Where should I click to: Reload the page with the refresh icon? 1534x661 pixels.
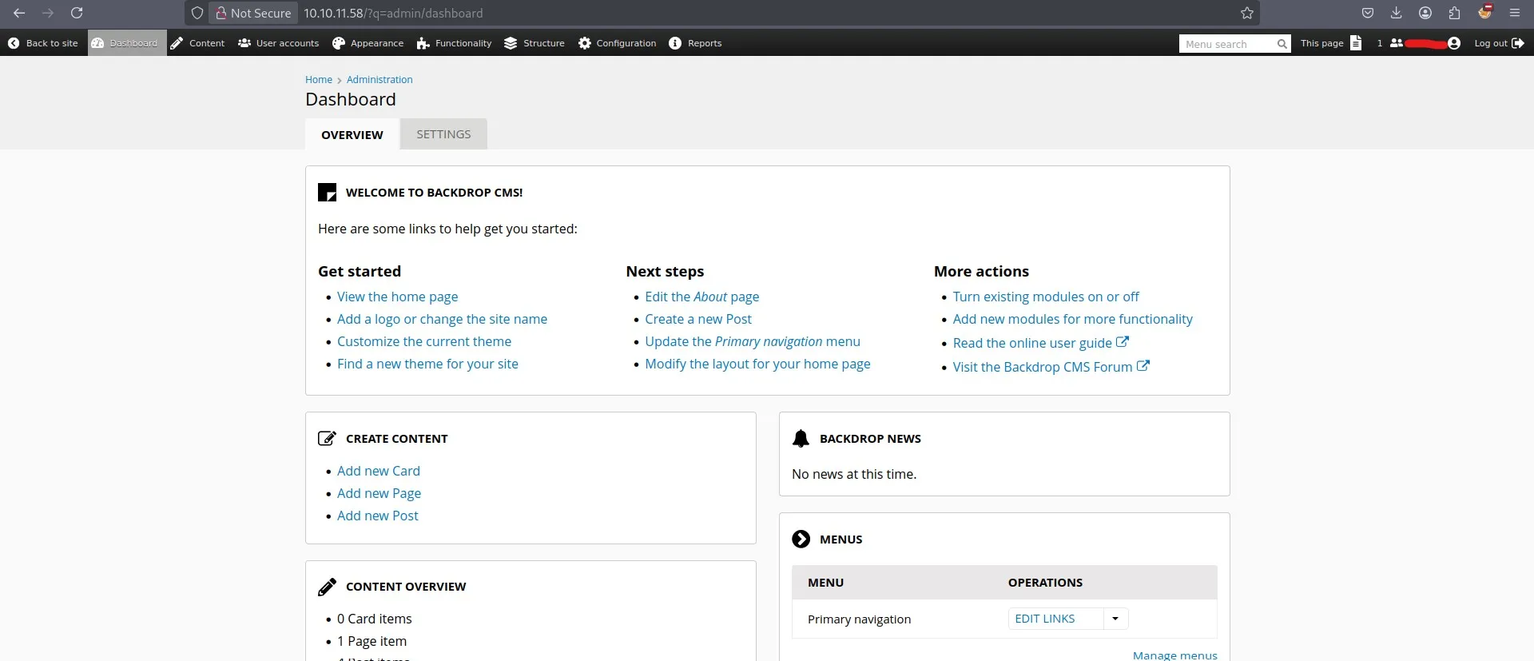pos(77,13)
